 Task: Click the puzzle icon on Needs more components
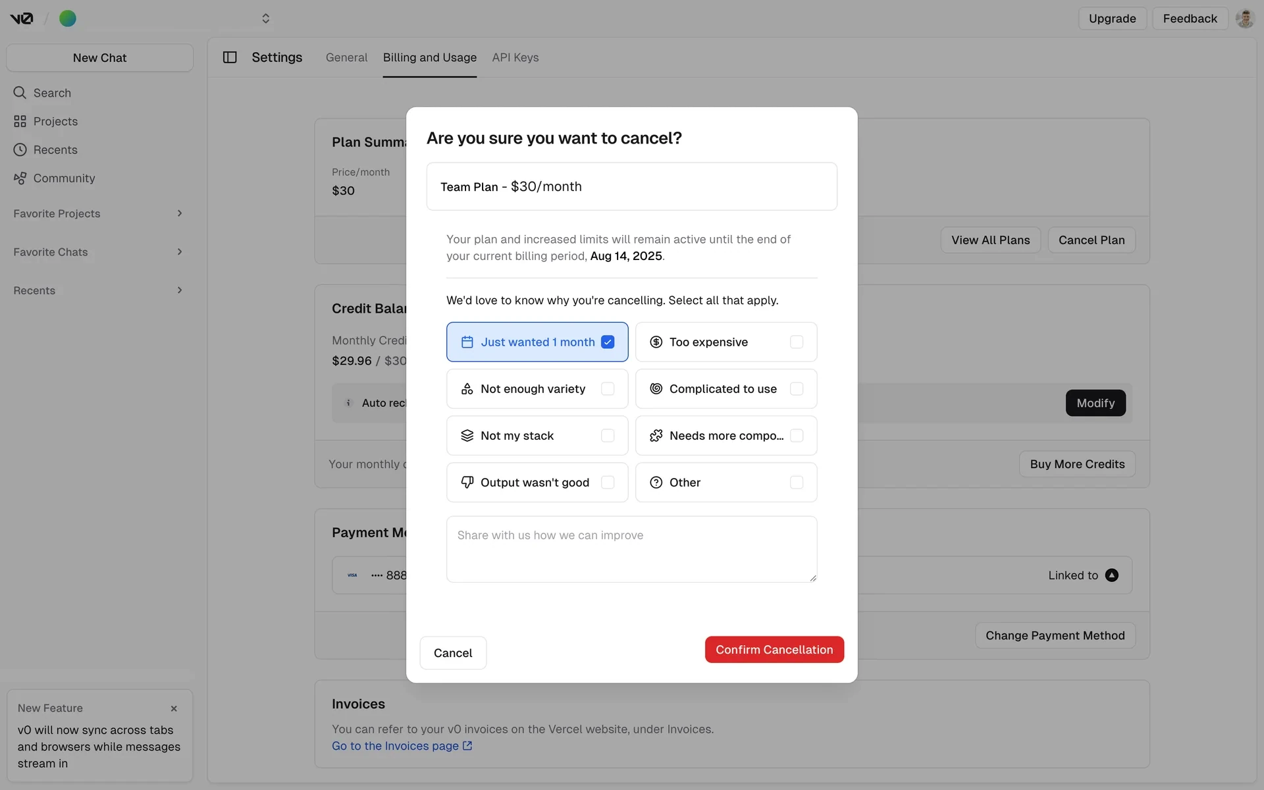[x=656, y=436]
